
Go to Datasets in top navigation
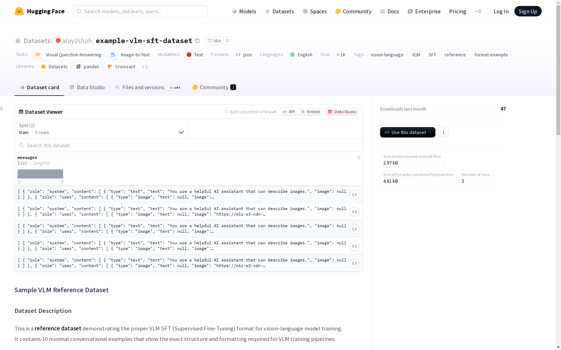tap(280, 11)
